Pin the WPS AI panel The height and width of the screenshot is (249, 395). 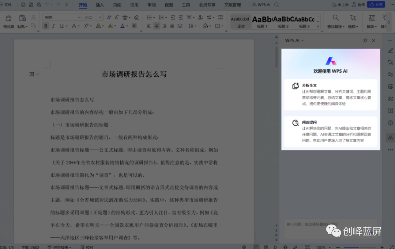[x=365, y=41]
